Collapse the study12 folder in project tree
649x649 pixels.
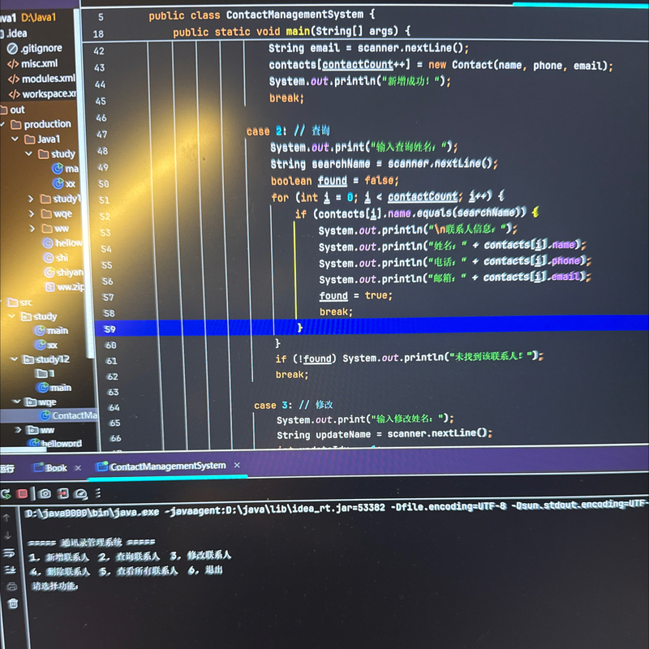pyautogui.click(x=14, y=359)
